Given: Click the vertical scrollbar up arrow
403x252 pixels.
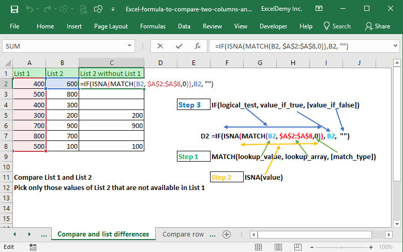Looking at the screenshot, I should (397, 62).
